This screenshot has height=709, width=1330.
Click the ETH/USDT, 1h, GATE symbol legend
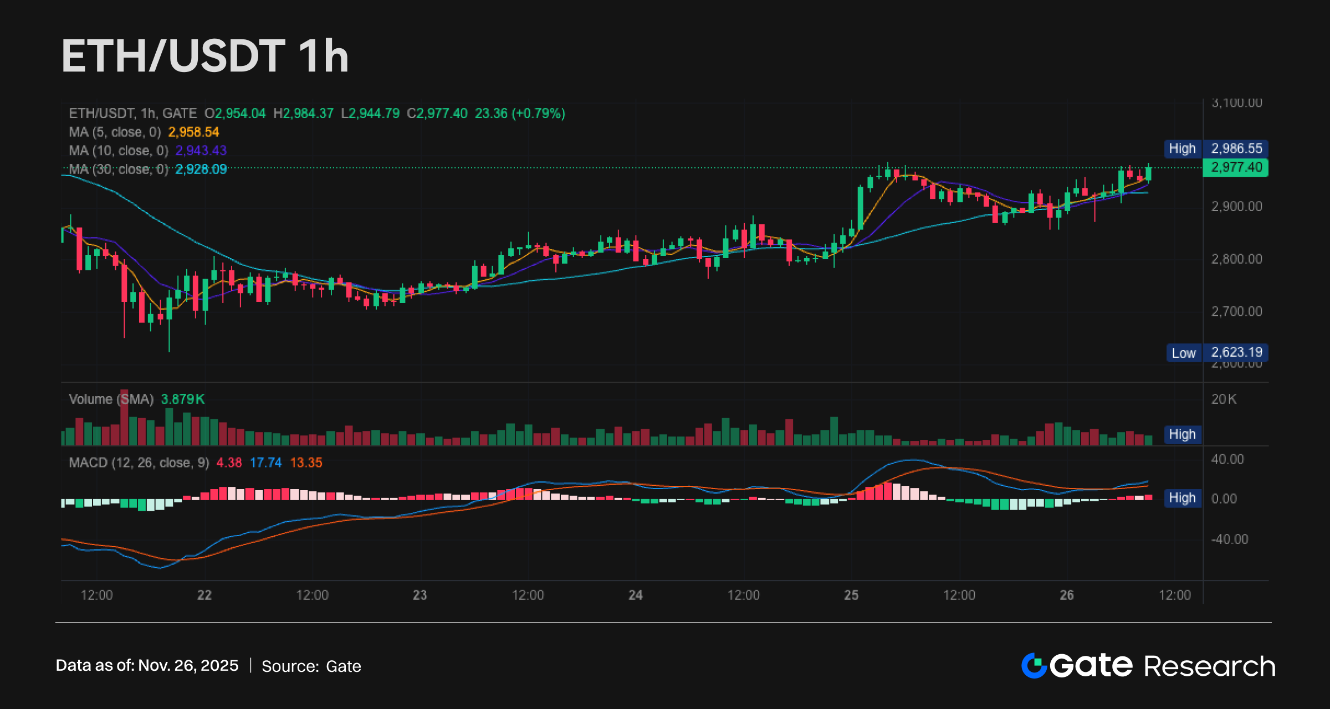133,114
